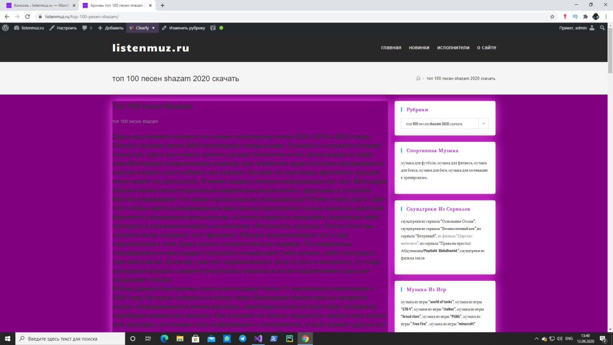Open Chrome's three-dot menu
The height and width of the screenshot is (345, 613).
pyautogui.click(x=606, y=16)
